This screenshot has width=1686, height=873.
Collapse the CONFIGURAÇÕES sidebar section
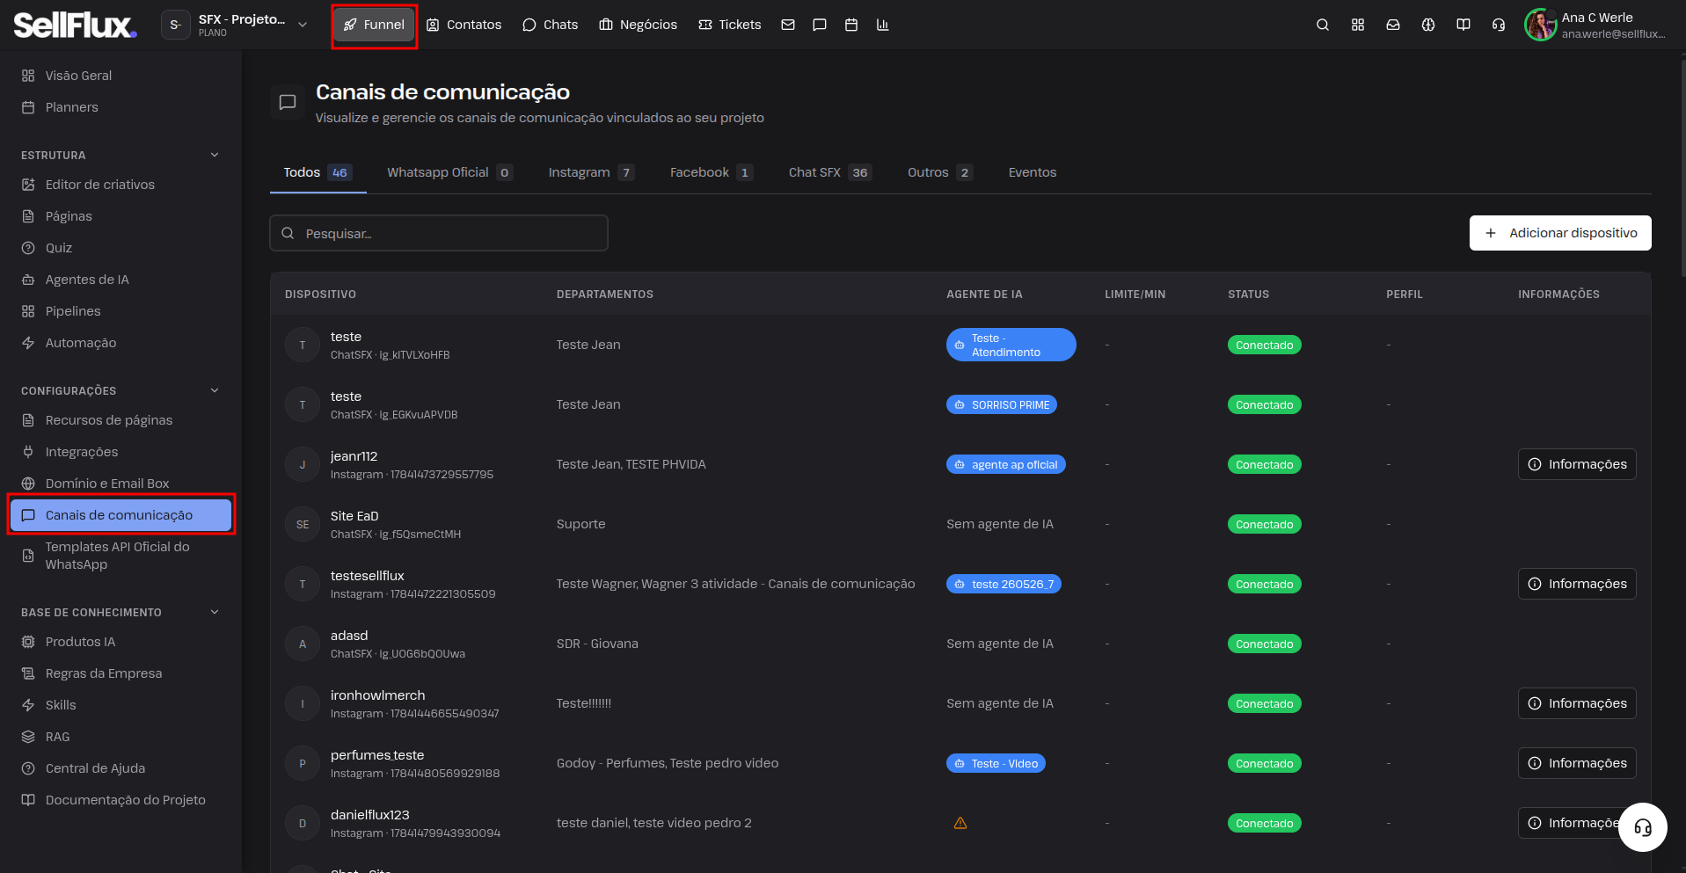215,390
